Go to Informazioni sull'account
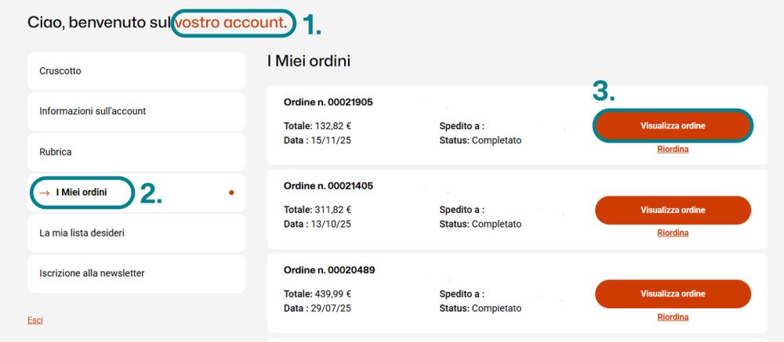784x342 pixels. tap(136, 111)
